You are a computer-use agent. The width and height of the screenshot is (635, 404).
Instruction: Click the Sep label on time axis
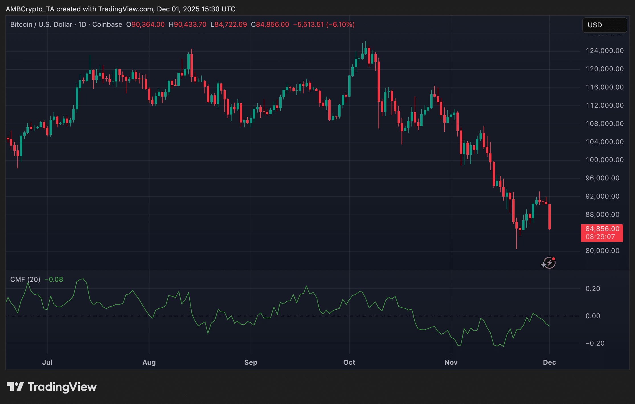coord(251,362)
